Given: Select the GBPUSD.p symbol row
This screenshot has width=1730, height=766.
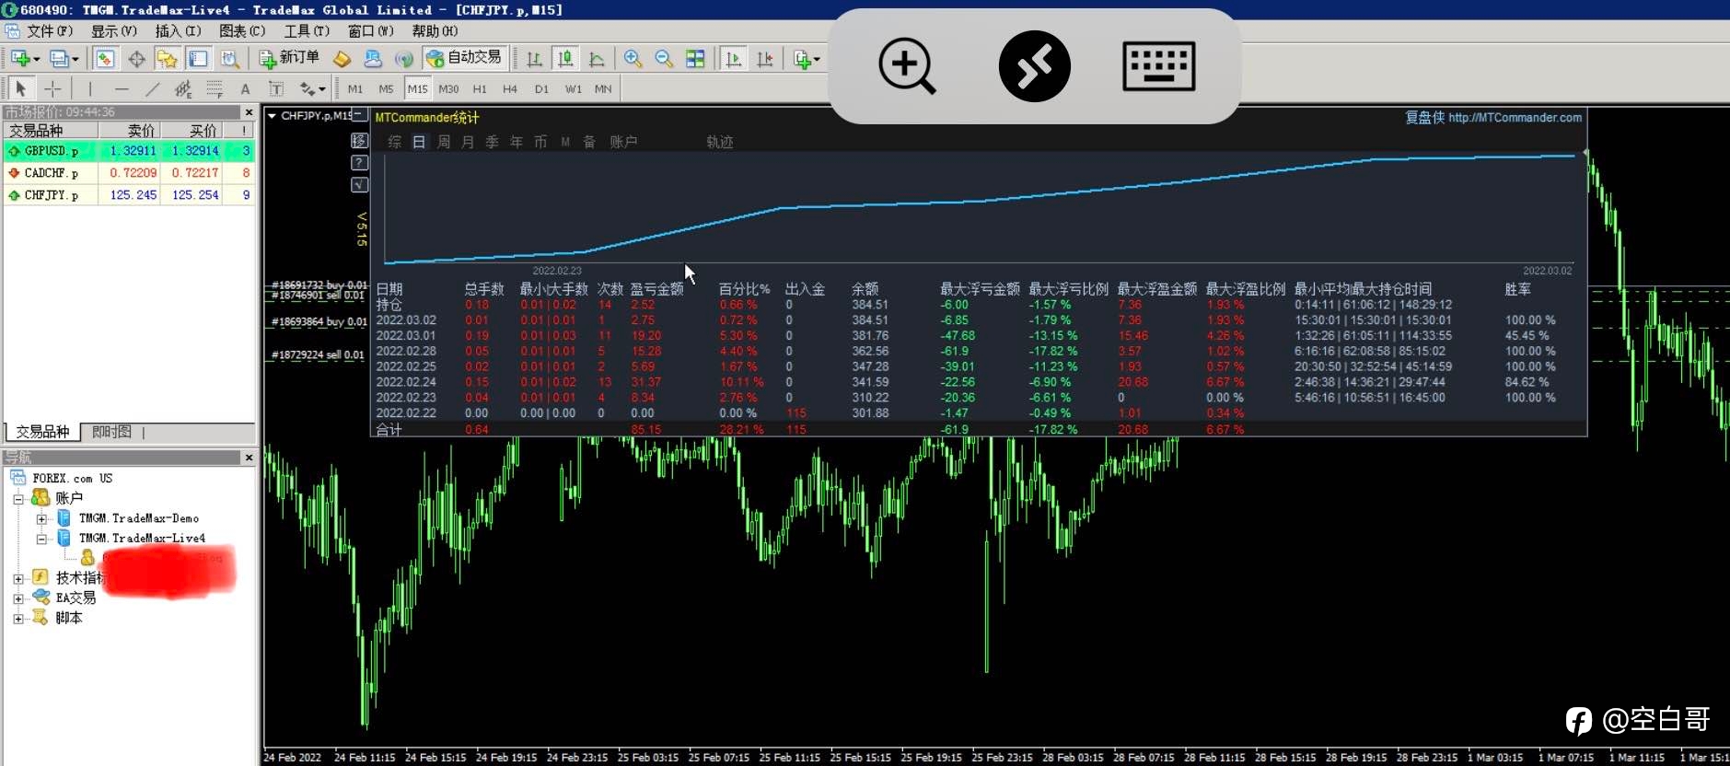Looking at the screenshot, I should pos(130,150).
